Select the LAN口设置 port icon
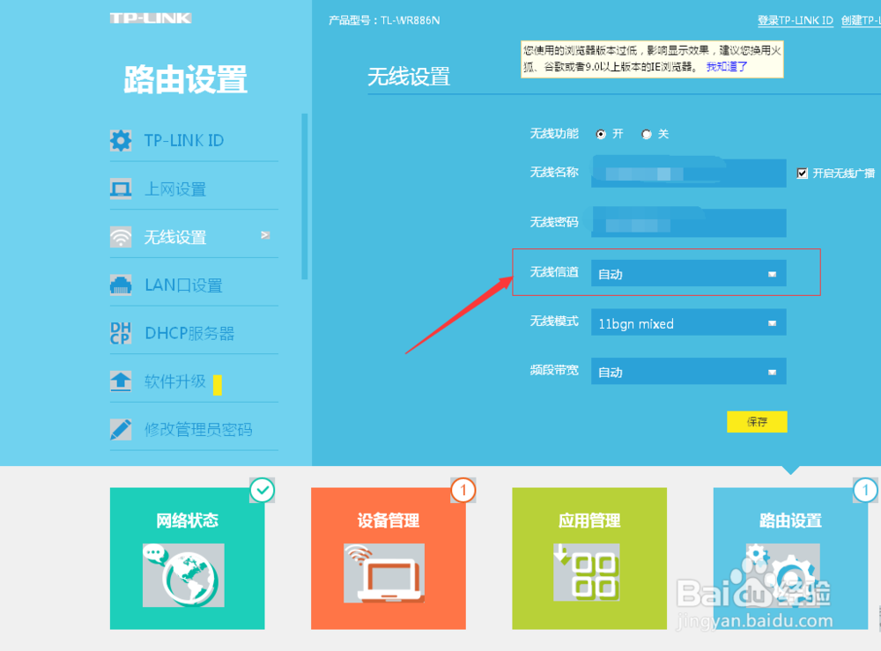Viewport: 881px width, 651px height. point(121,284)
